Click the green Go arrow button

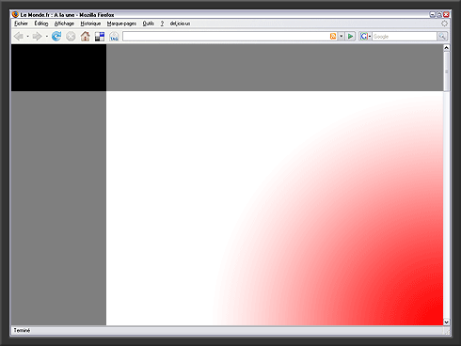tap(350, 37)
